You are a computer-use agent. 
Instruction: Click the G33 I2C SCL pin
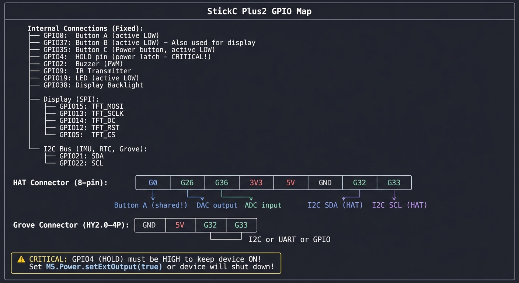tap(394, 182)
